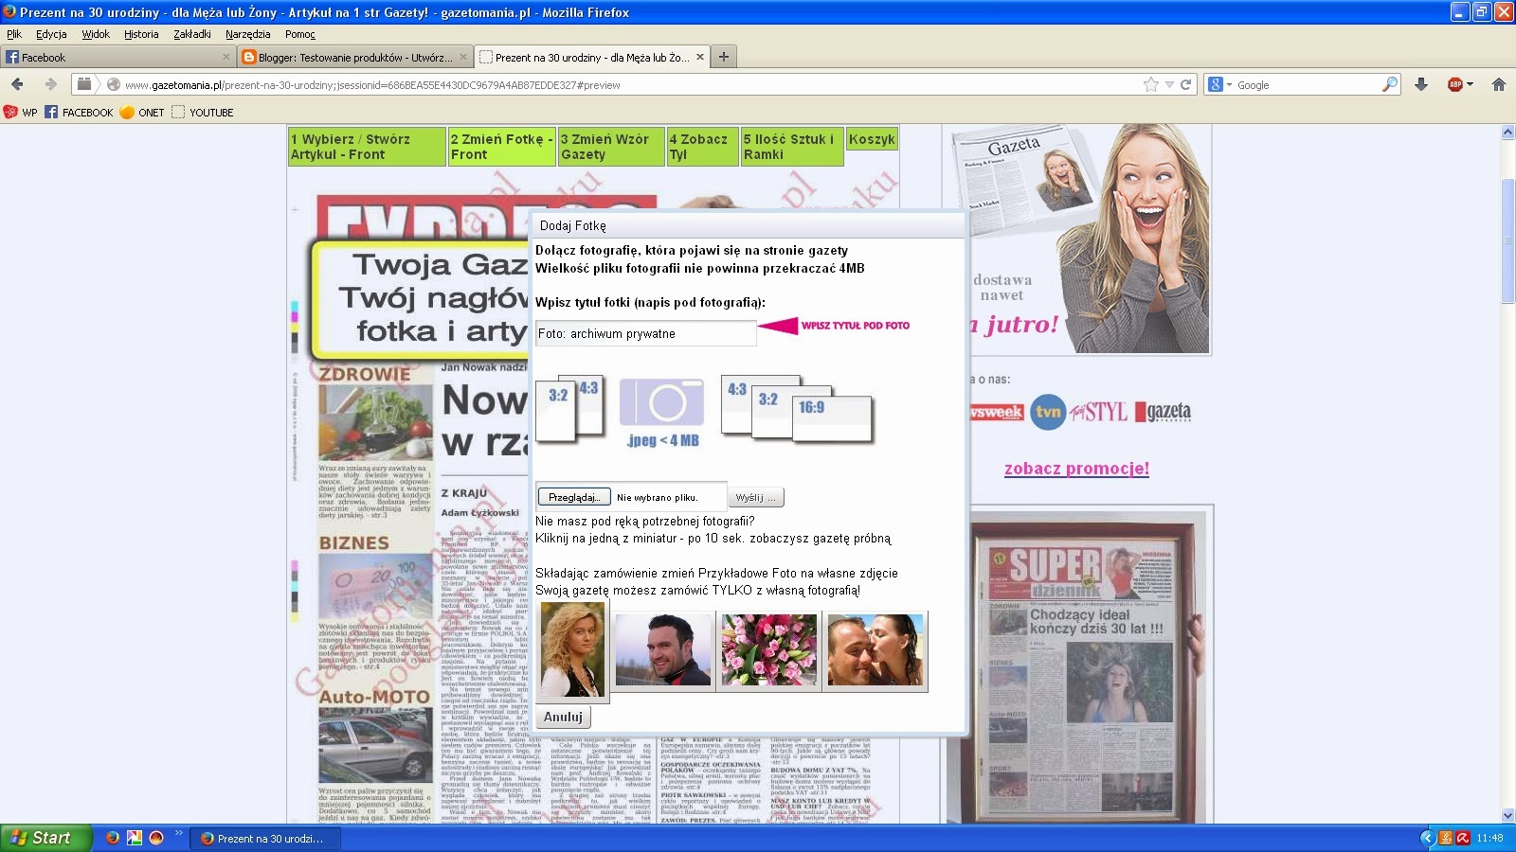
Task: Click the site identity icon in address bar
Action: (x=114, y=84)
